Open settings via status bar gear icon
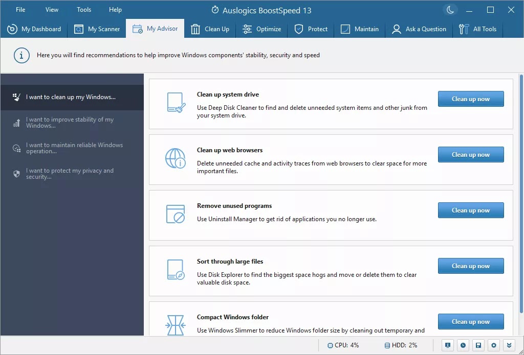 pos(494,345)
